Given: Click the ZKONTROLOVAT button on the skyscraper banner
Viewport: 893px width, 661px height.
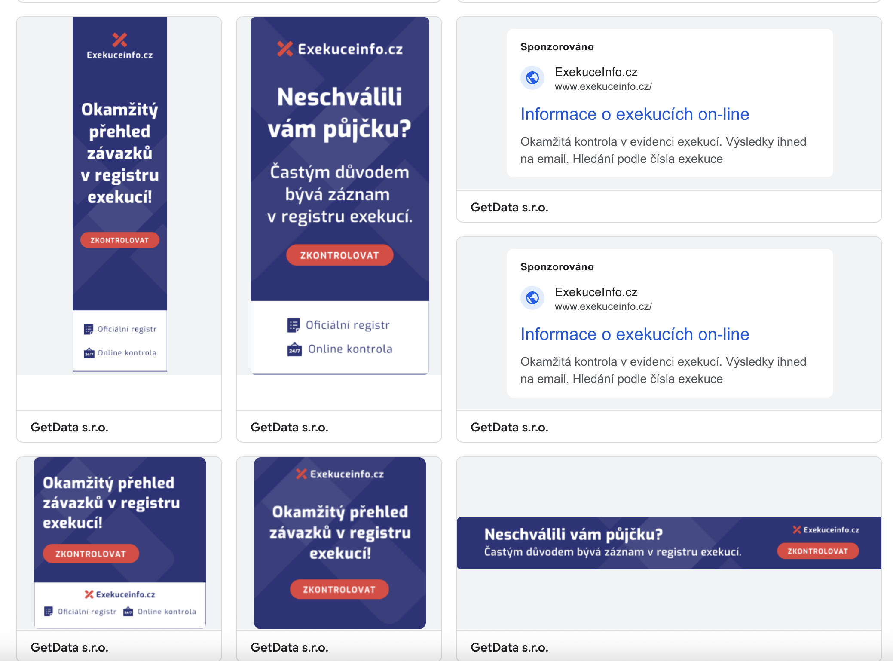Looking at the screenshot, I should click(119, 240).
